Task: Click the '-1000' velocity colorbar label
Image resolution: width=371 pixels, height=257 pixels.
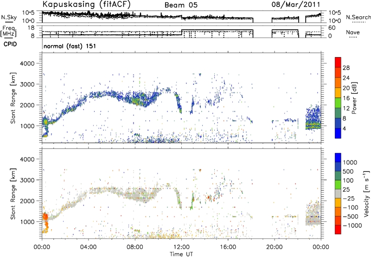Action: 352,225
